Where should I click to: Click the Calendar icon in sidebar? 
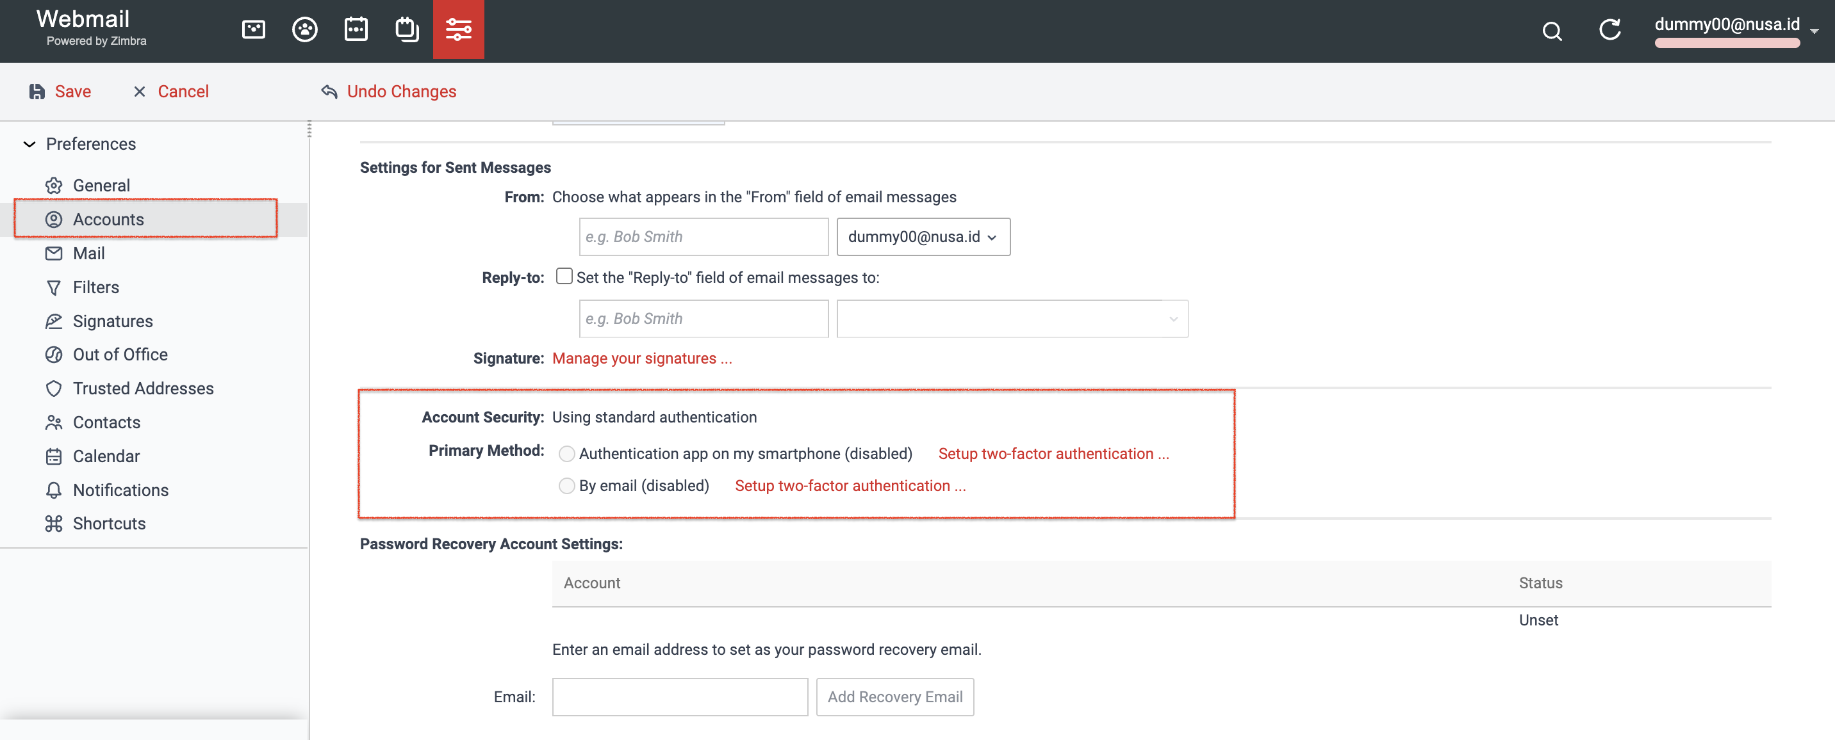(x=53, y=456)
